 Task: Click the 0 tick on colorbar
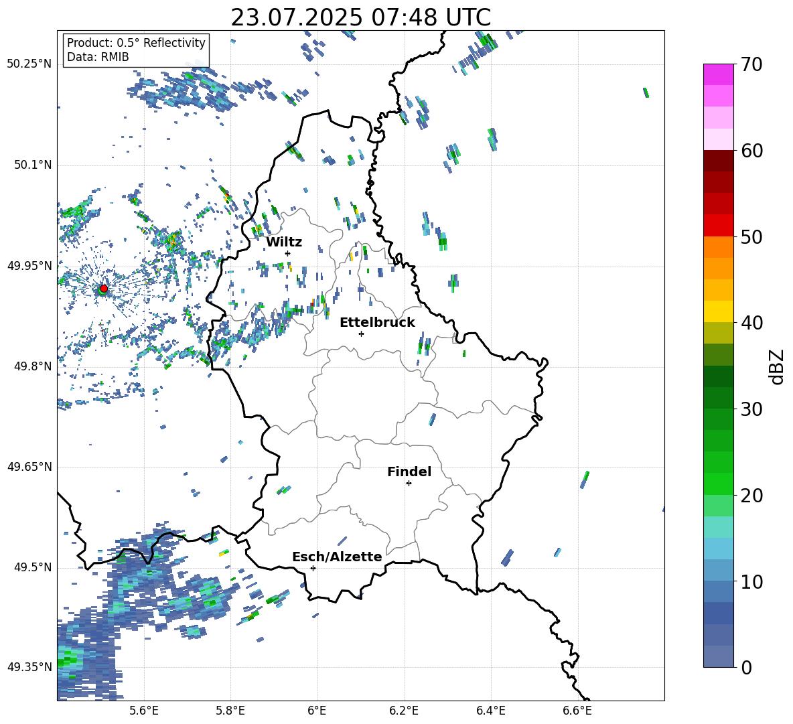coord(746,667)
